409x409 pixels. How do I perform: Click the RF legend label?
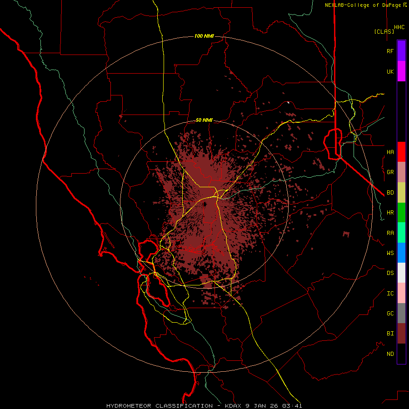point(390,51)
